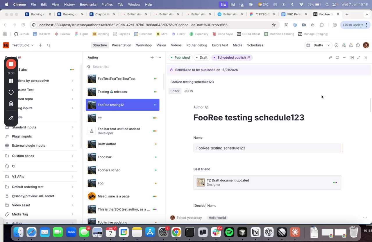Delete the recording using the trash icon
Image resolution: width=372 pixels, height=242 pixels.
pos(11,103)
